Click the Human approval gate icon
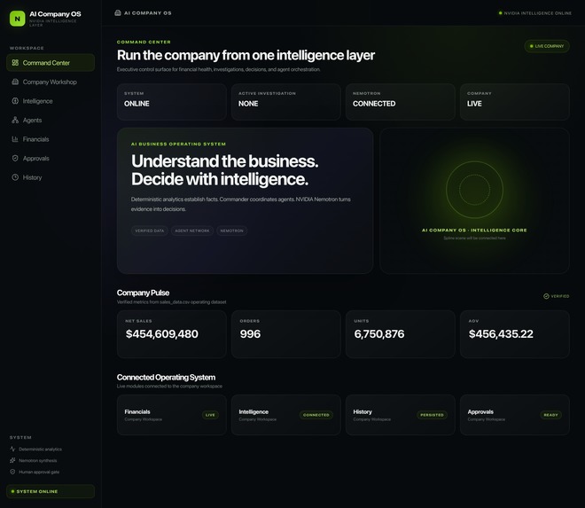585x508 pixels. (x=12, y=472)
